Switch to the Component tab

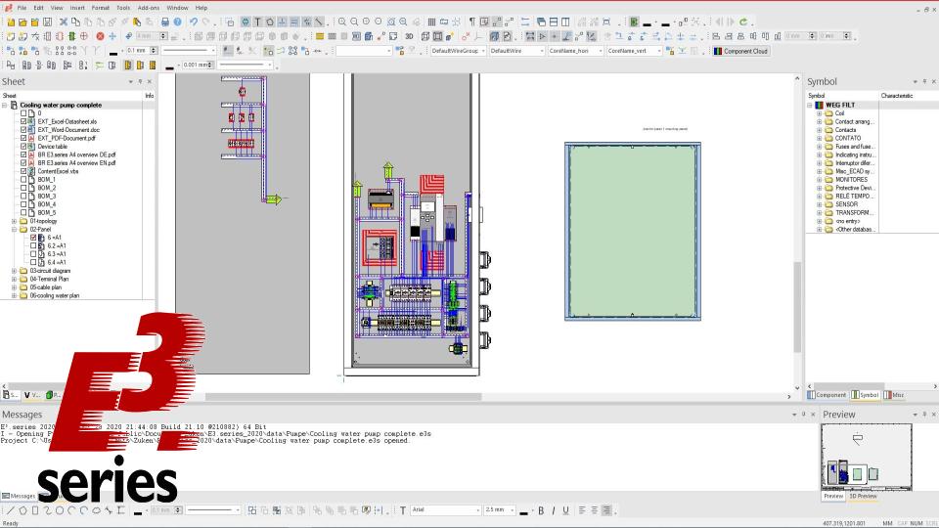click(x=827, y=395)
